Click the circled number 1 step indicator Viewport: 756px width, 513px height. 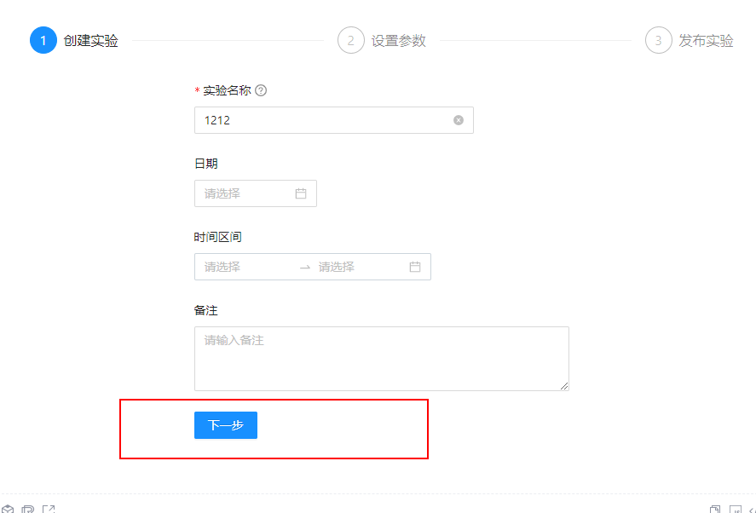pos(43,40)
